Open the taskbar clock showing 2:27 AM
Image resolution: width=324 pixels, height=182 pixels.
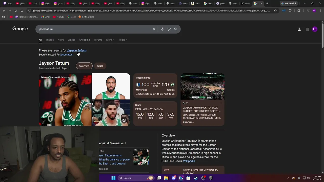(x=317, y=178)
